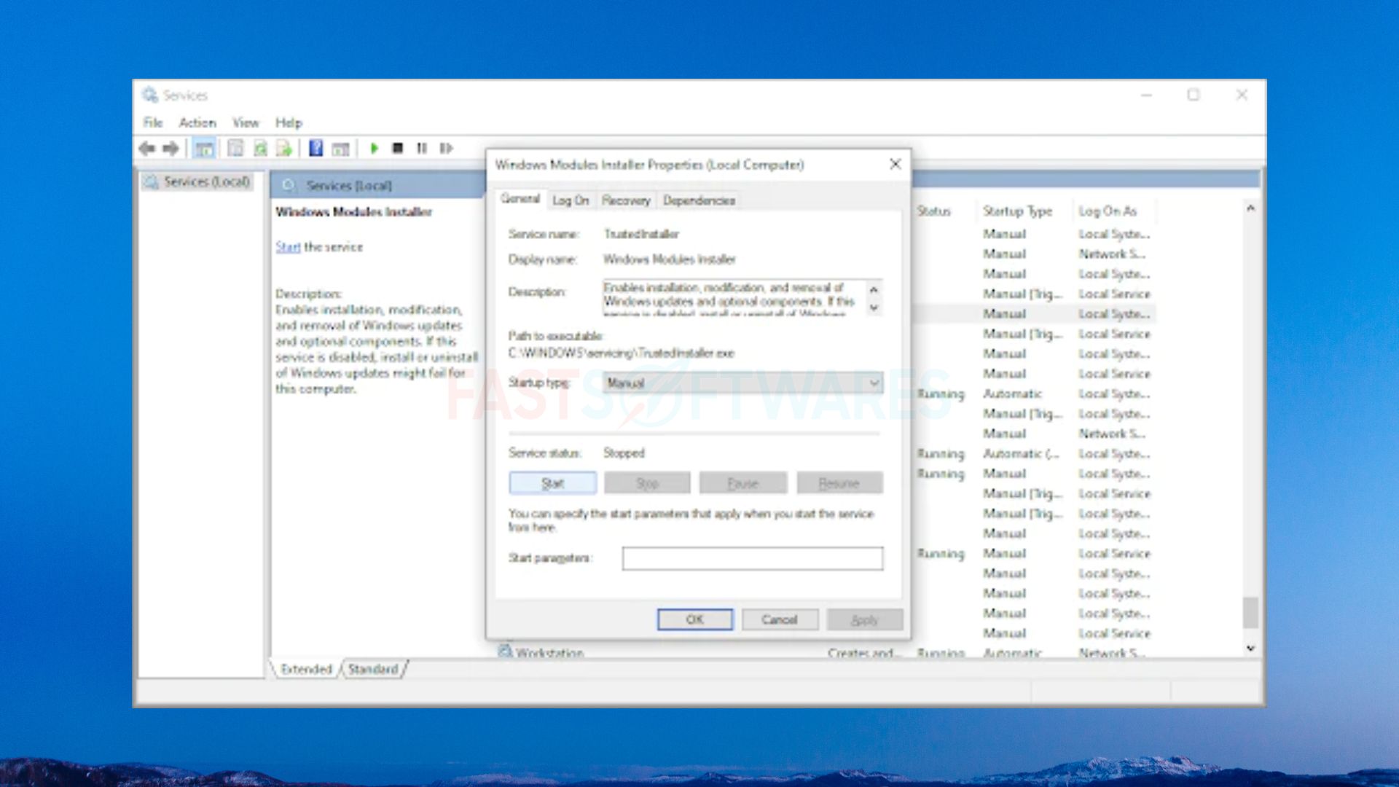Click the Start parameters input field
The width and height of the screenshot is (1399, 787).
(753, 558)
